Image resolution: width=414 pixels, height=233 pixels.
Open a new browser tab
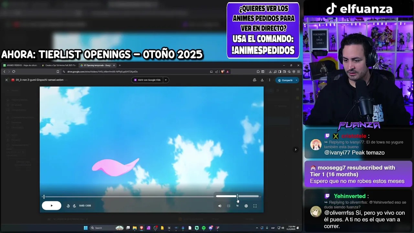click(120, 65)
